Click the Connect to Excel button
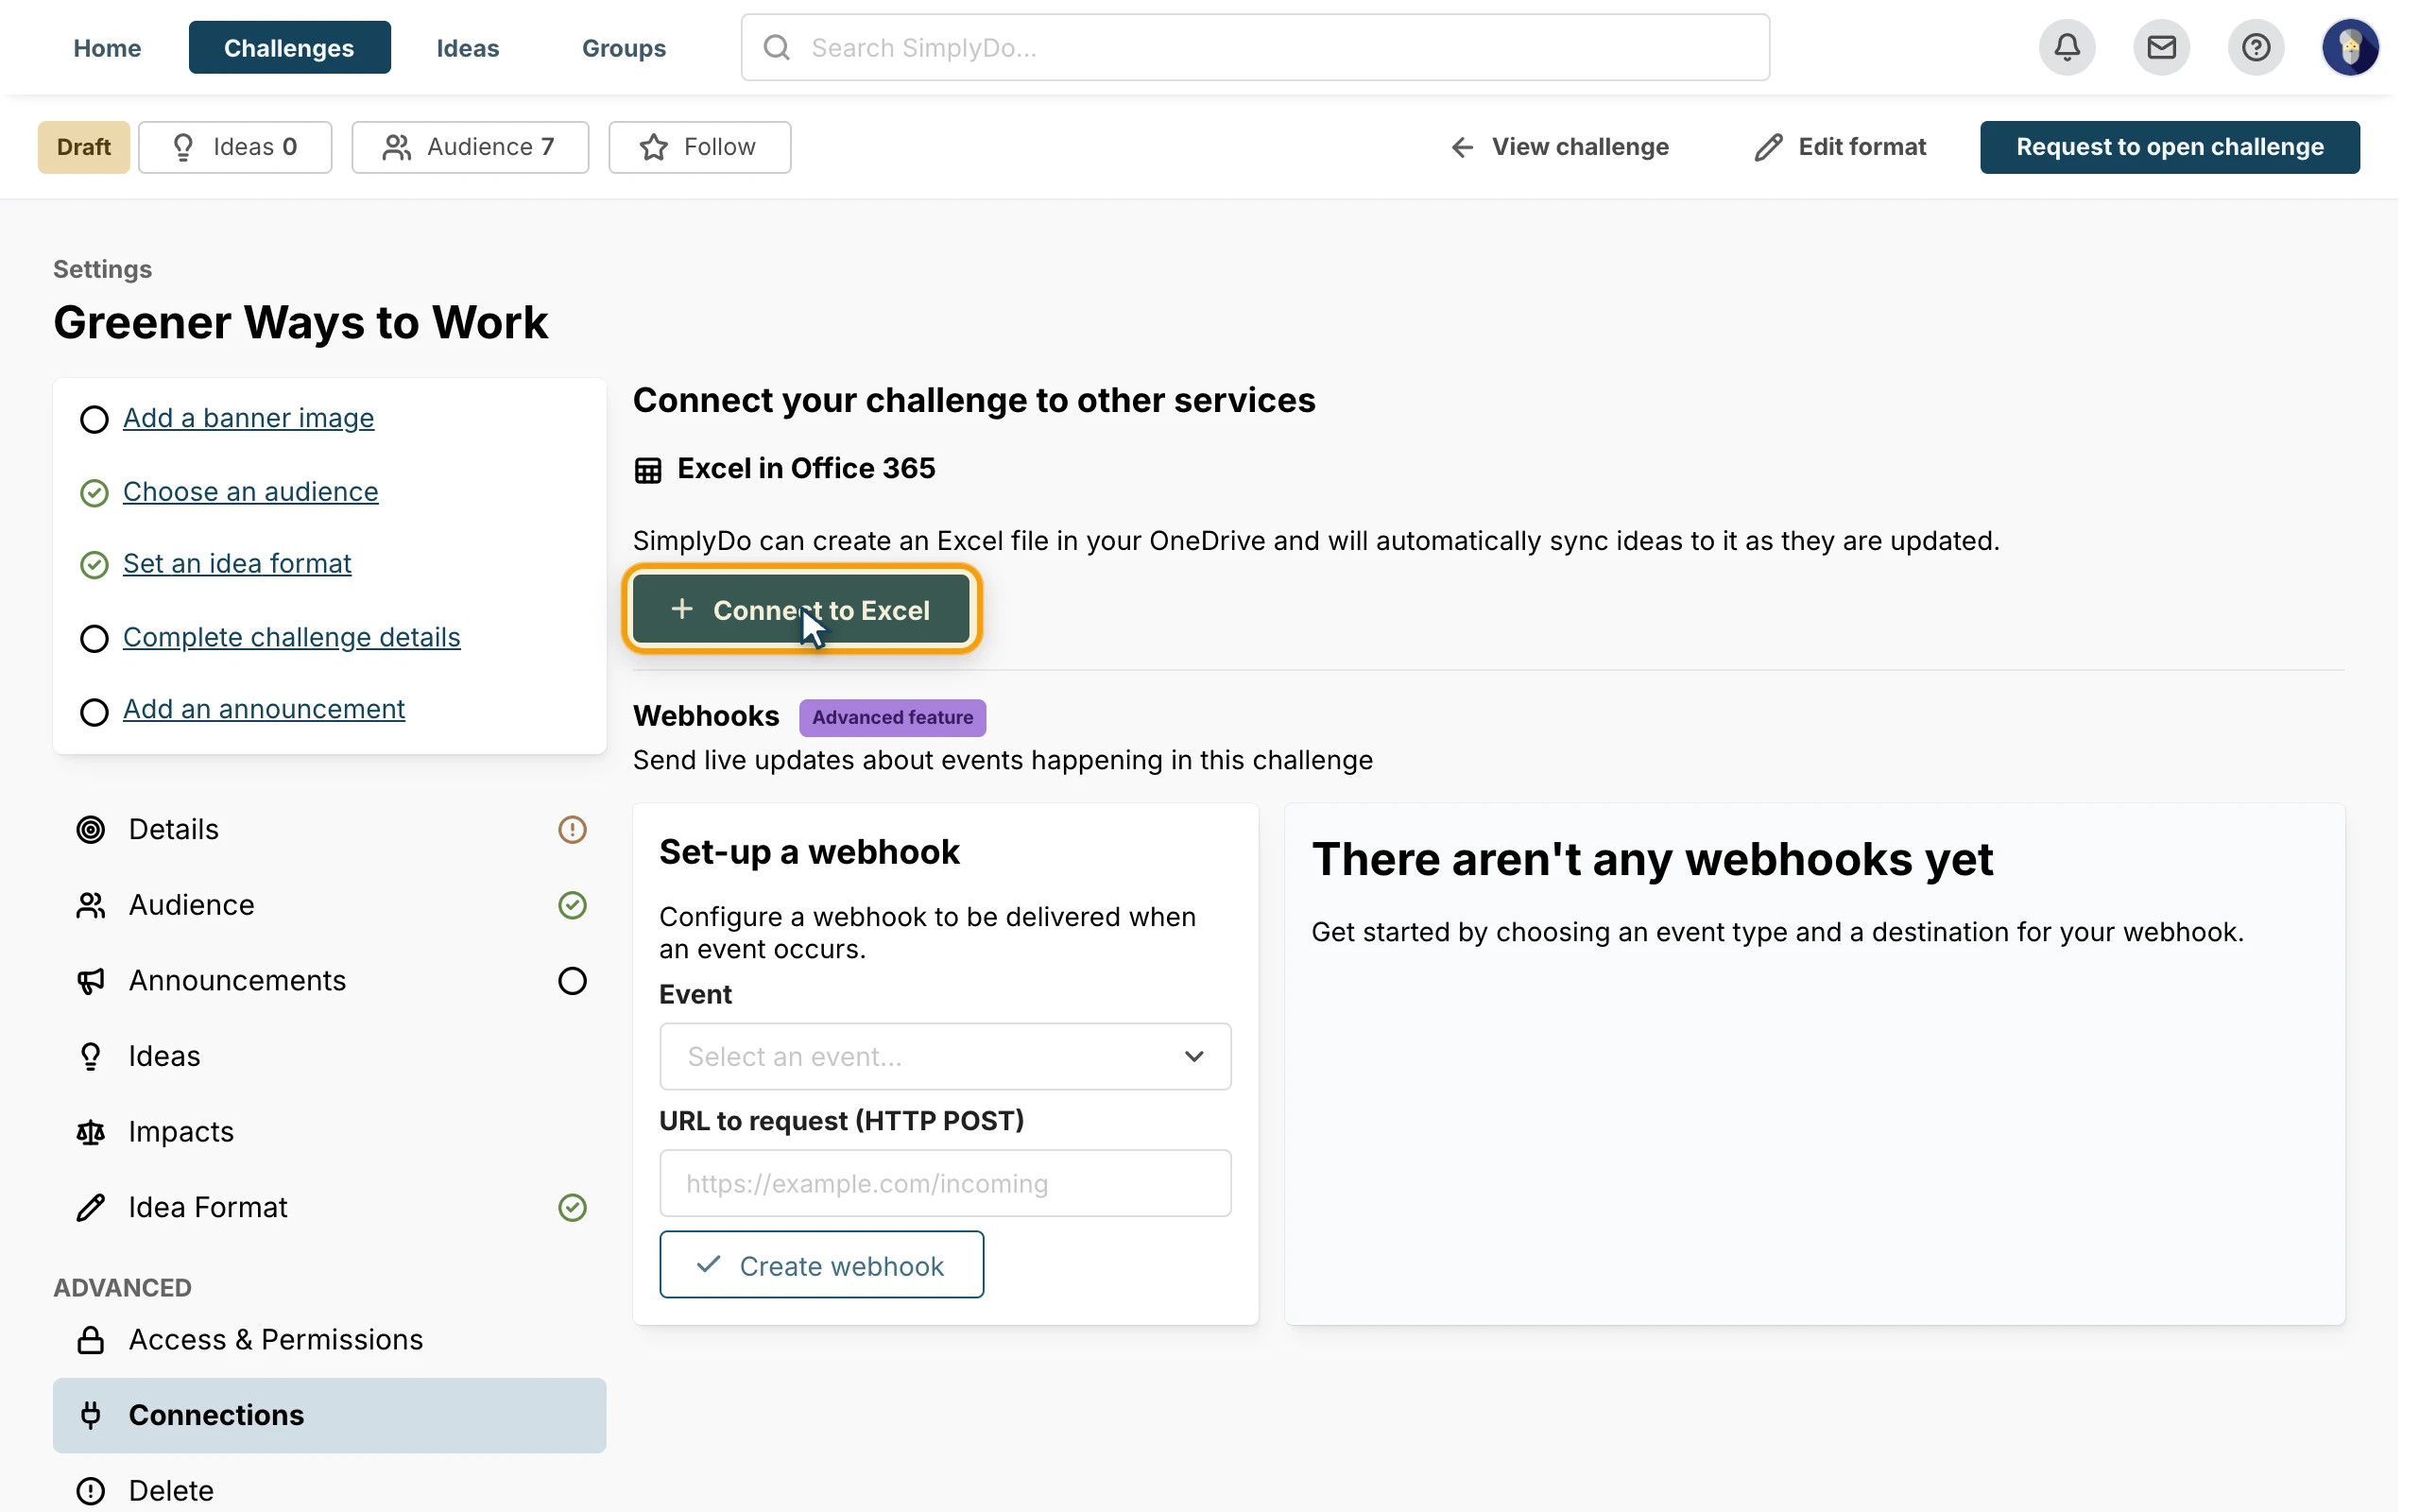 click(x=800, y=609)
